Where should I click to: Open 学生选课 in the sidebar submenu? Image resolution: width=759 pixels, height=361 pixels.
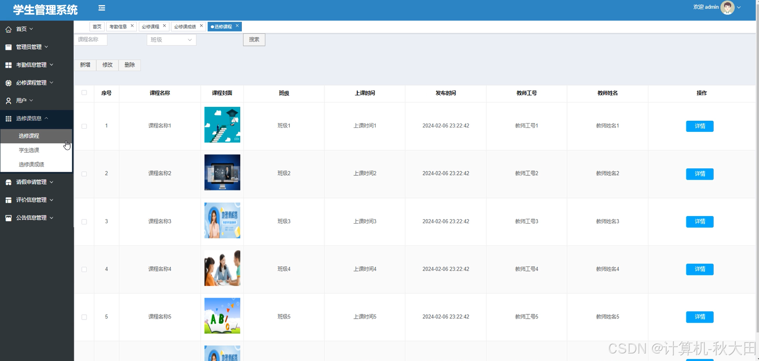[36, 150]
